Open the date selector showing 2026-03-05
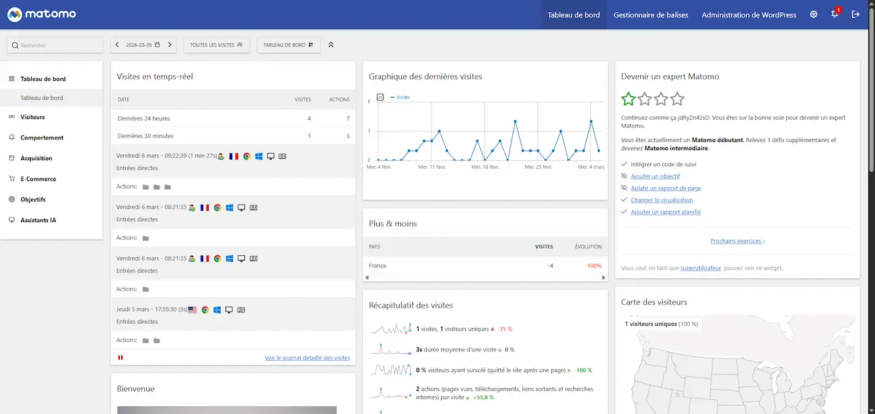The width and height of the screenshot is (875, 414). coord(142,44)
